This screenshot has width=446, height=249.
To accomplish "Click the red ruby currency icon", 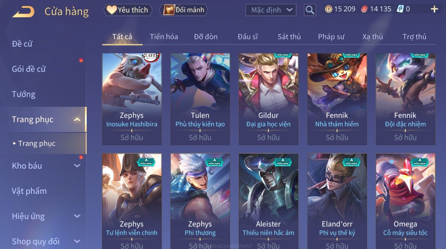I will (x=364, y=9).
